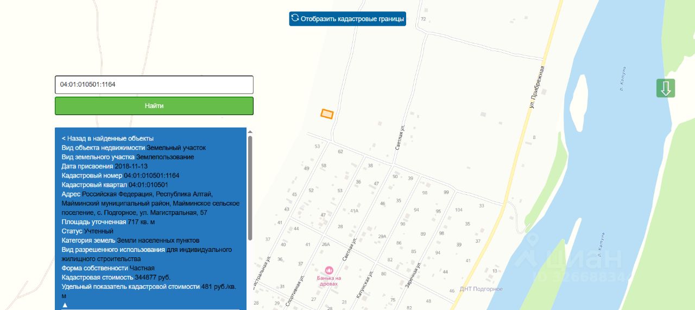Viewport: 695px width, 310px height.
Task: Select cadastral number 04:01:010501:1164 value
Action: (x=151, y=176)
